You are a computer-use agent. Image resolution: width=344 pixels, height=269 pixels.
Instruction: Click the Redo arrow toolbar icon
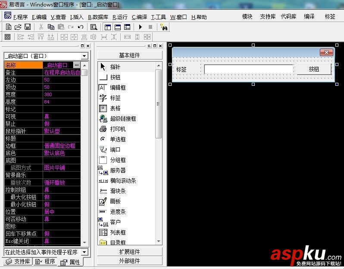(71, 27)
